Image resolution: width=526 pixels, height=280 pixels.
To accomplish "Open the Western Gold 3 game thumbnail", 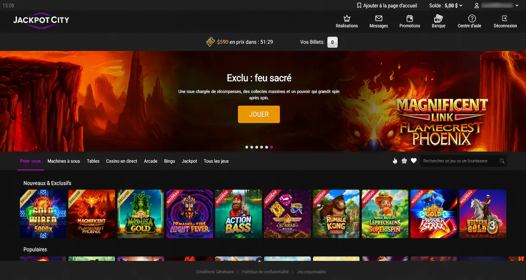I will pos(483,214).
